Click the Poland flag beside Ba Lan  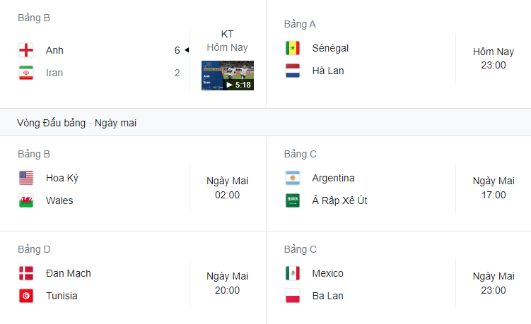293,296
